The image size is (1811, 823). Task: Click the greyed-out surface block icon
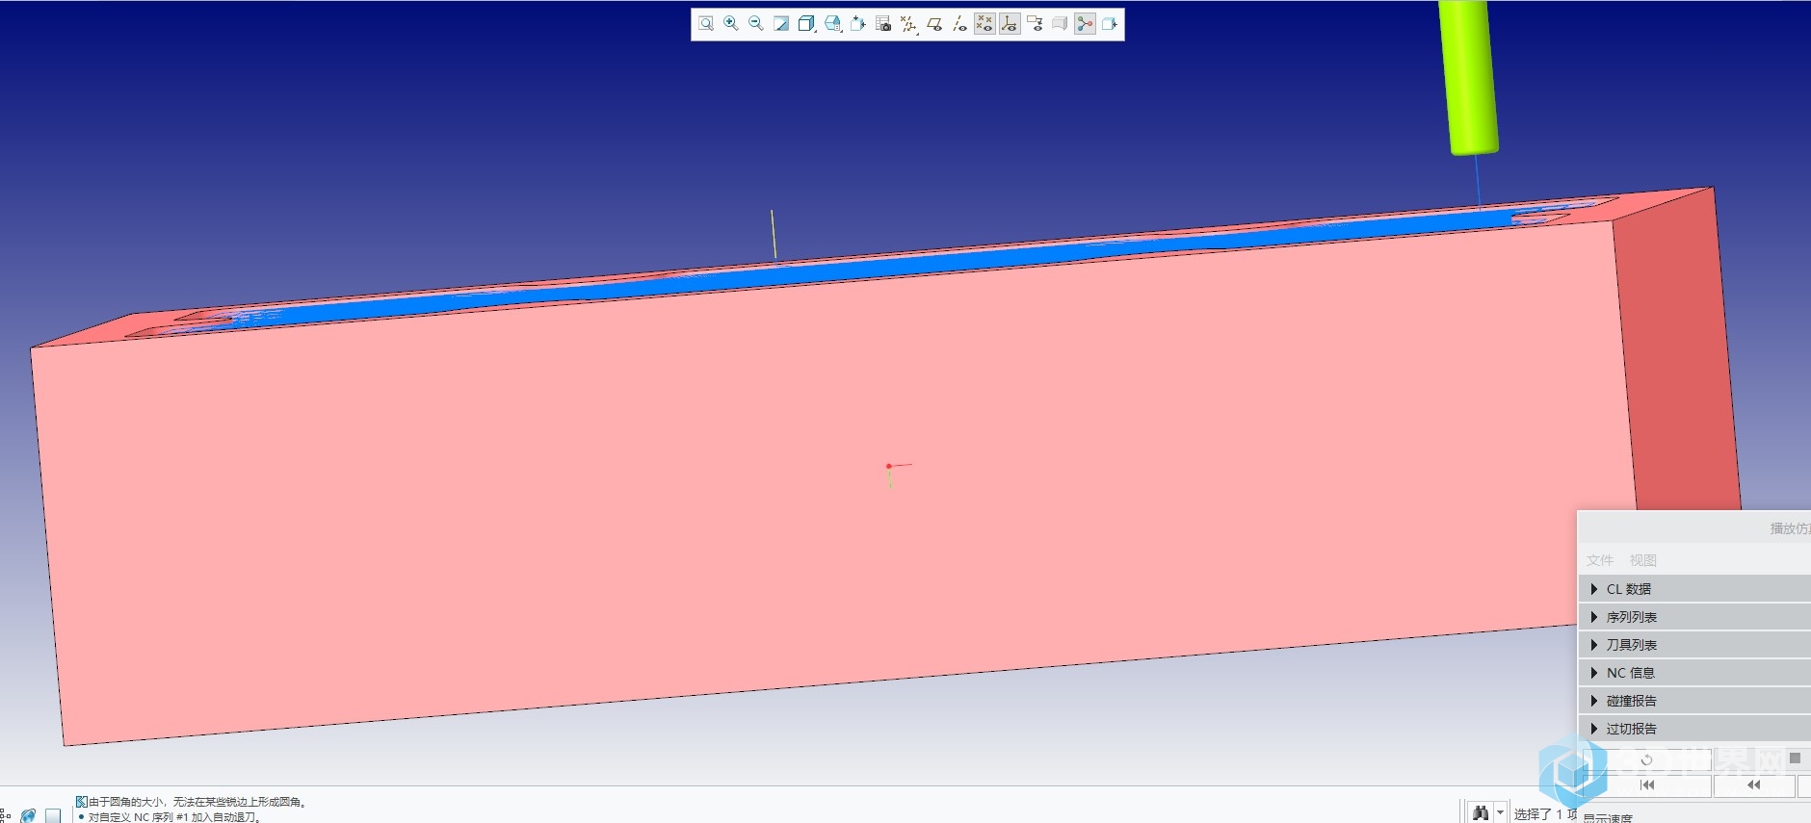coord(1060,24)
